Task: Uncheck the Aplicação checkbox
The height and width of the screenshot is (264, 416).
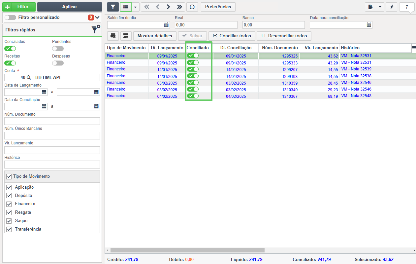Action: point(9,187)
